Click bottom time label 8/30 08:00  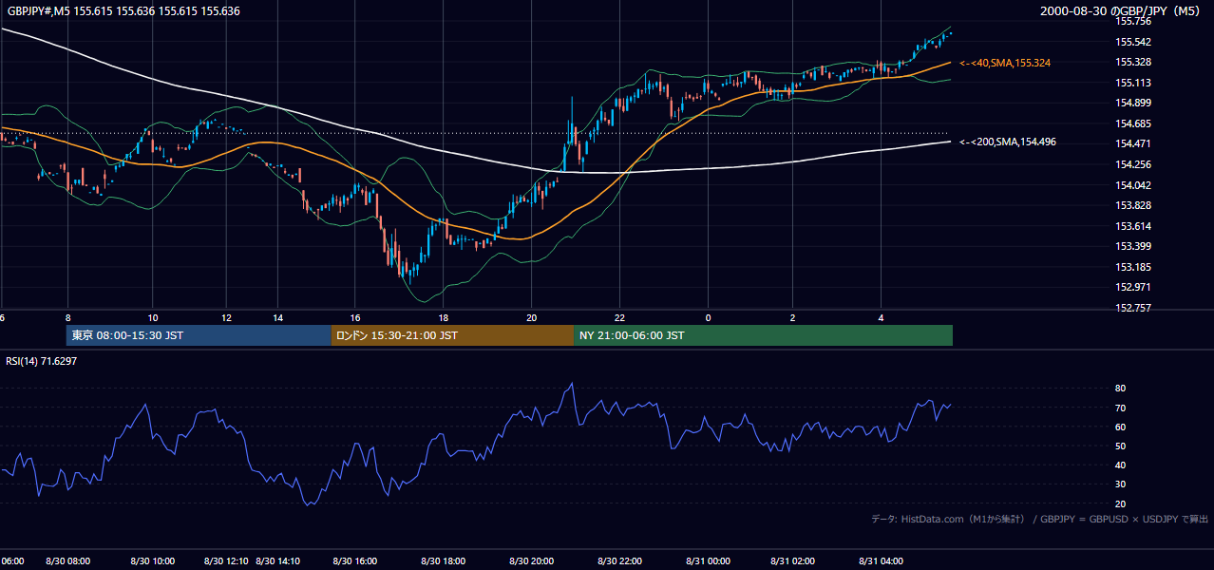click(x=66, y=561)
